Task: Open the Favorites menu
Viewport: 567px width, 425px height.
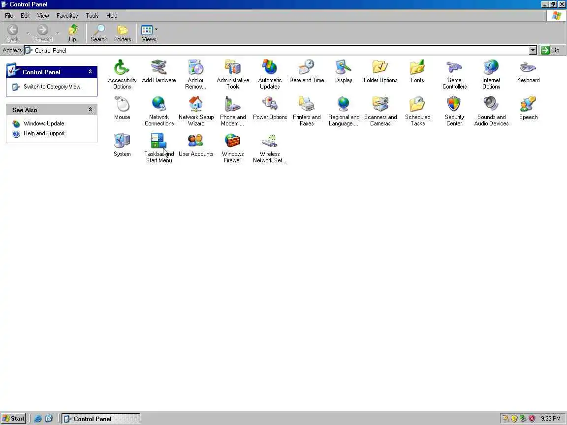Action: pos(67,16)
